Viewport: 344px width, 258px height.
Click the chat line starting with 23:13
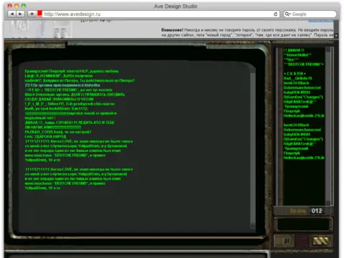pos(62,85)
